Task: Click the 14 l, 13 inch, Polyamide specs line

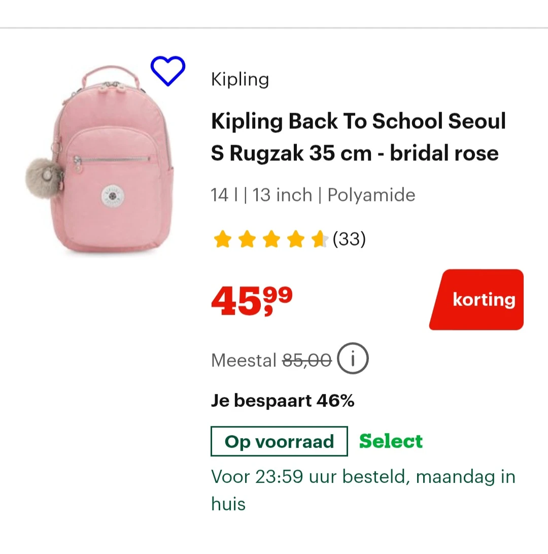Action: point(313,195)
